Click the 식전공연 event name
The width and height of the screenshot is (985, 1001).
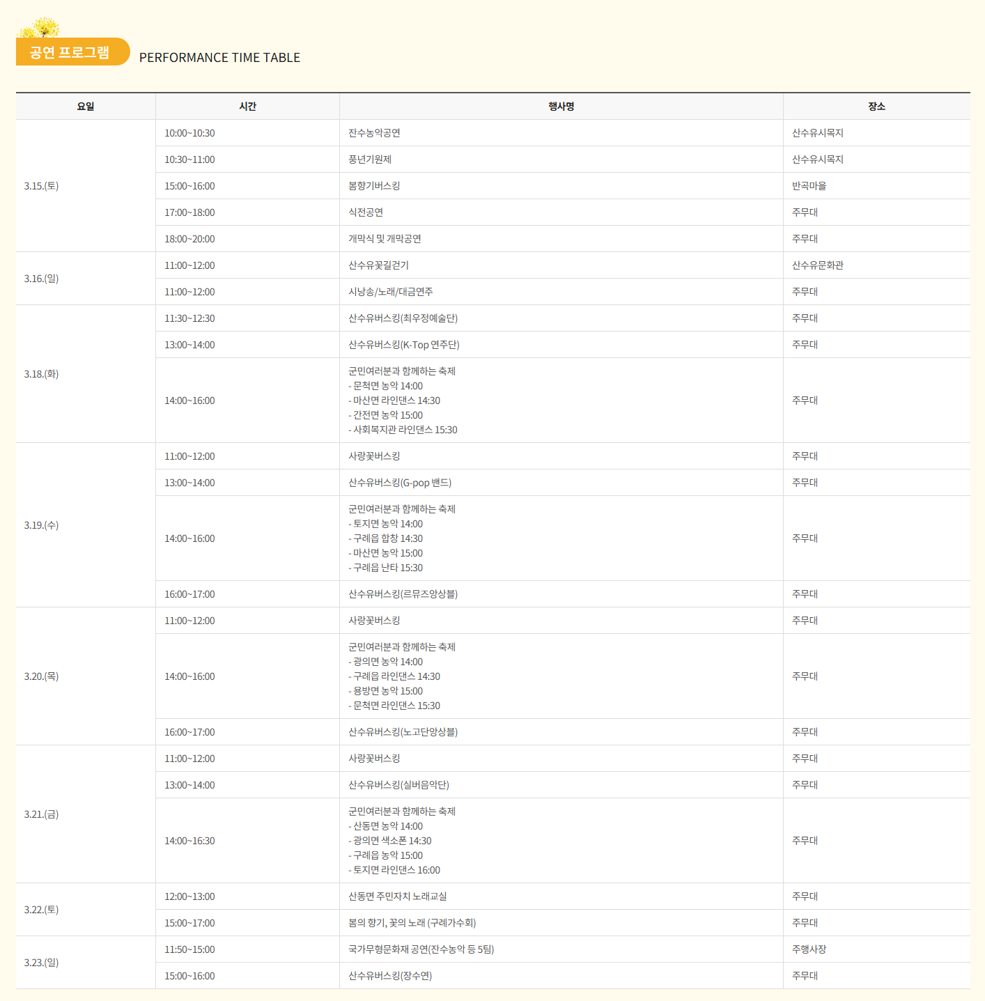366,212
